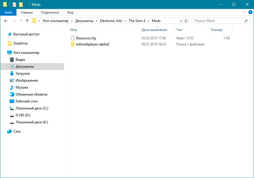The image size is (254, 178).
Task: Open Музыка in the navigation pane
Action: tap(22, 87)
